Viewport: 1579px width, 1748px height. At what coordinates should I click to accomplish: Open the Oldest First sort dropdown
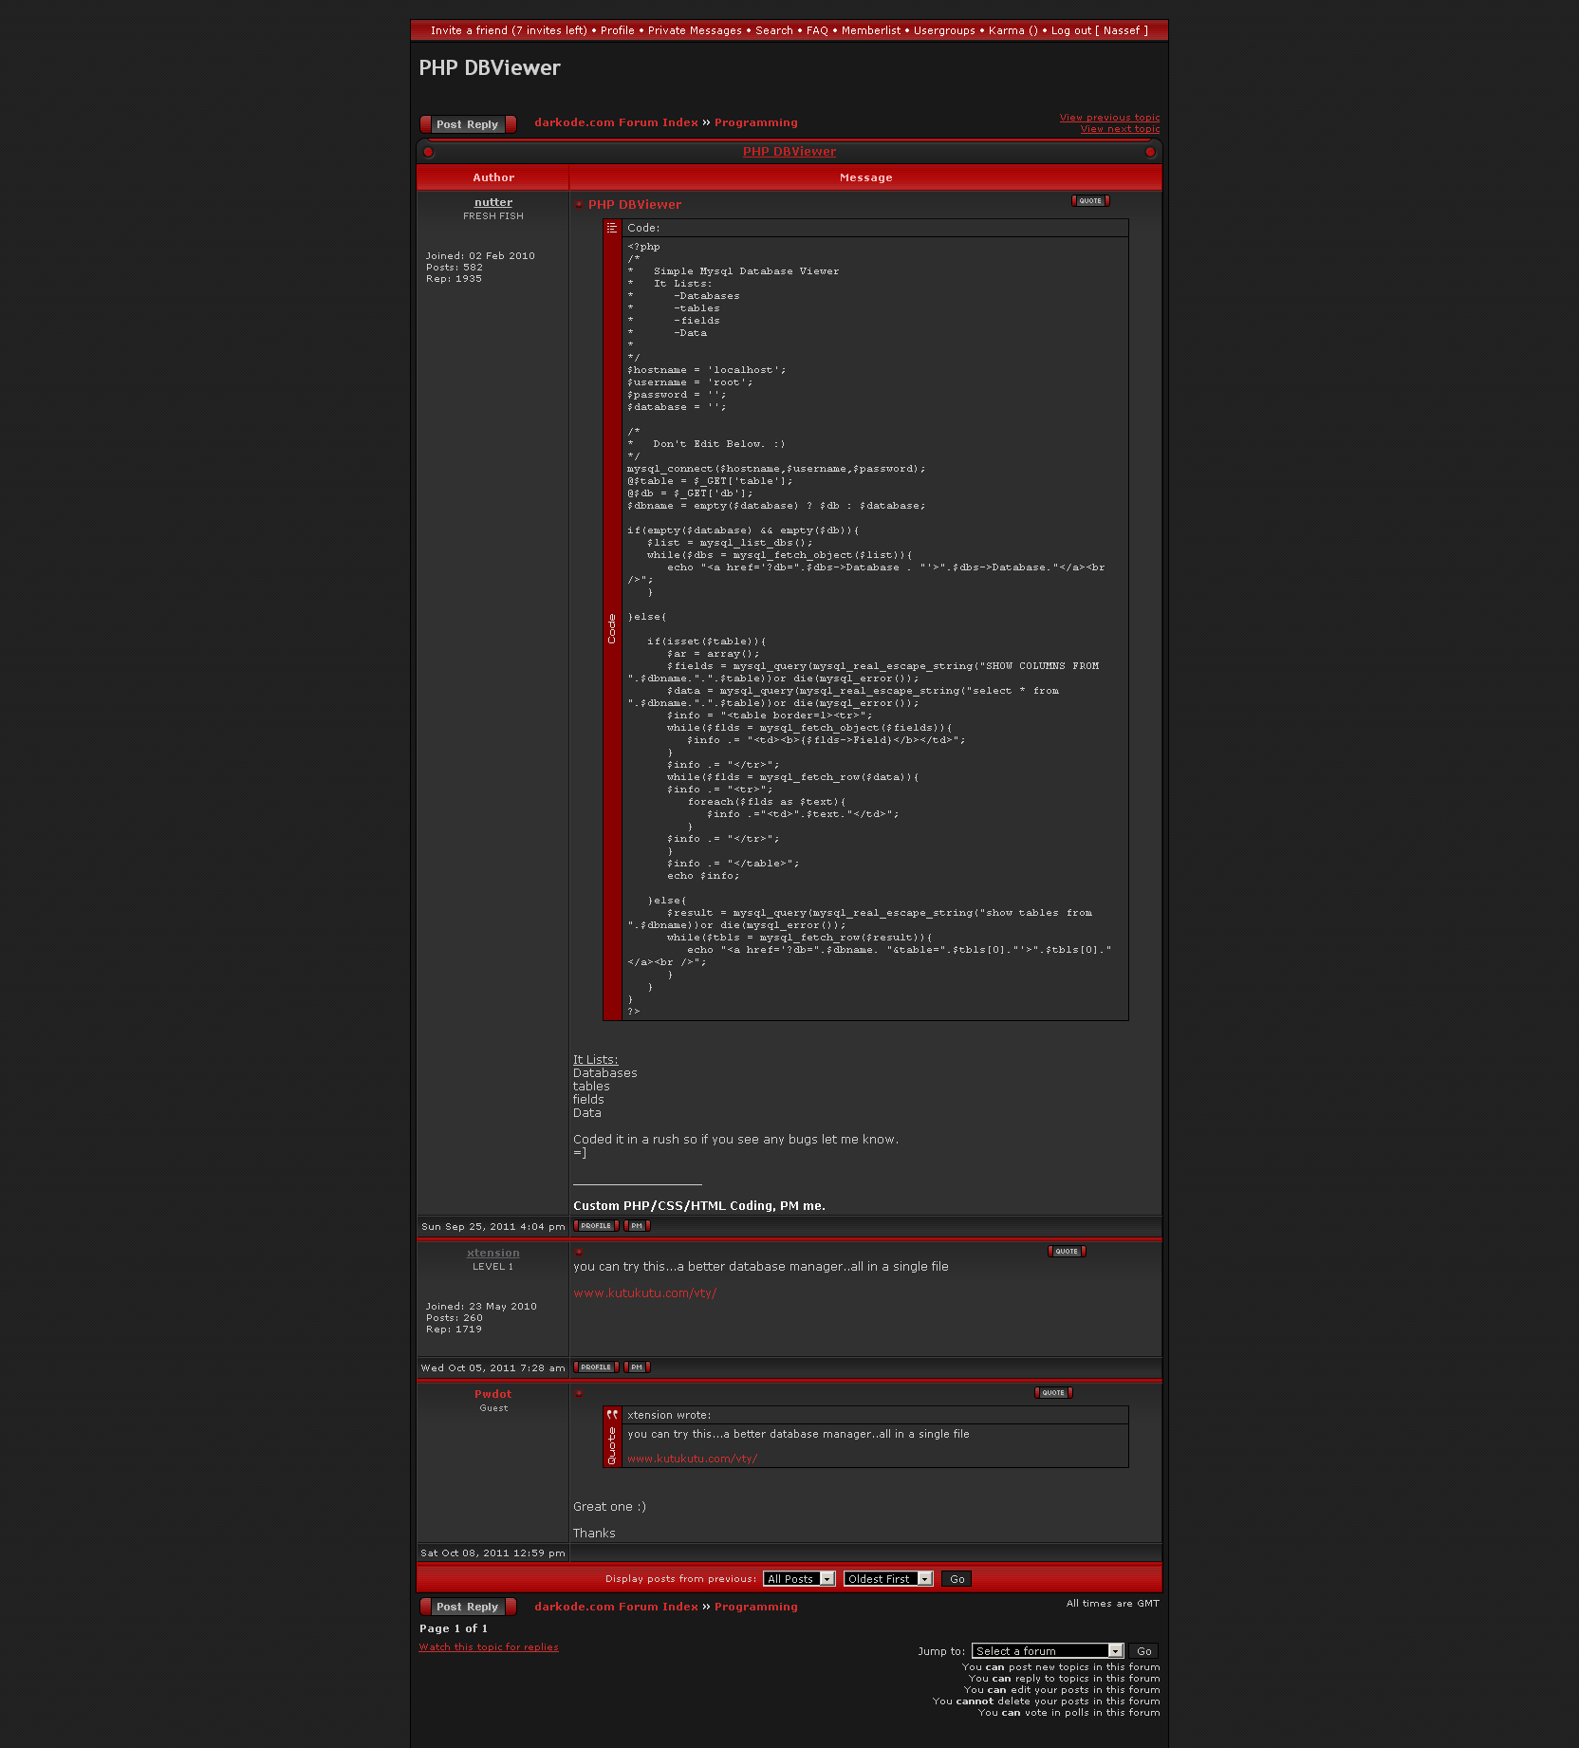click(x=888, y=1579)
